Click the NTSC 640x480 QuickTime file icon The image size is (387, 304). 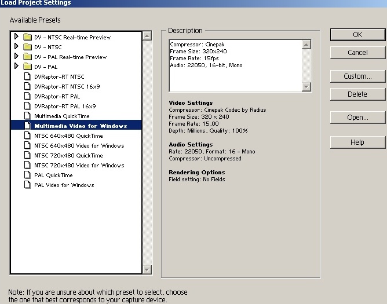27,135
